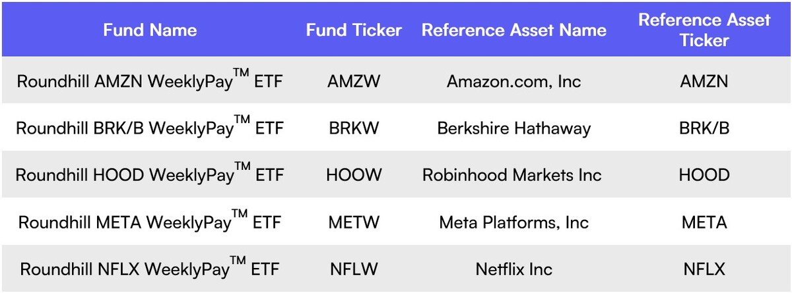Select Roundhill HOOD WeeklyPay ETF cell
Screen dimensions: 792x293
tap(150, 174)
